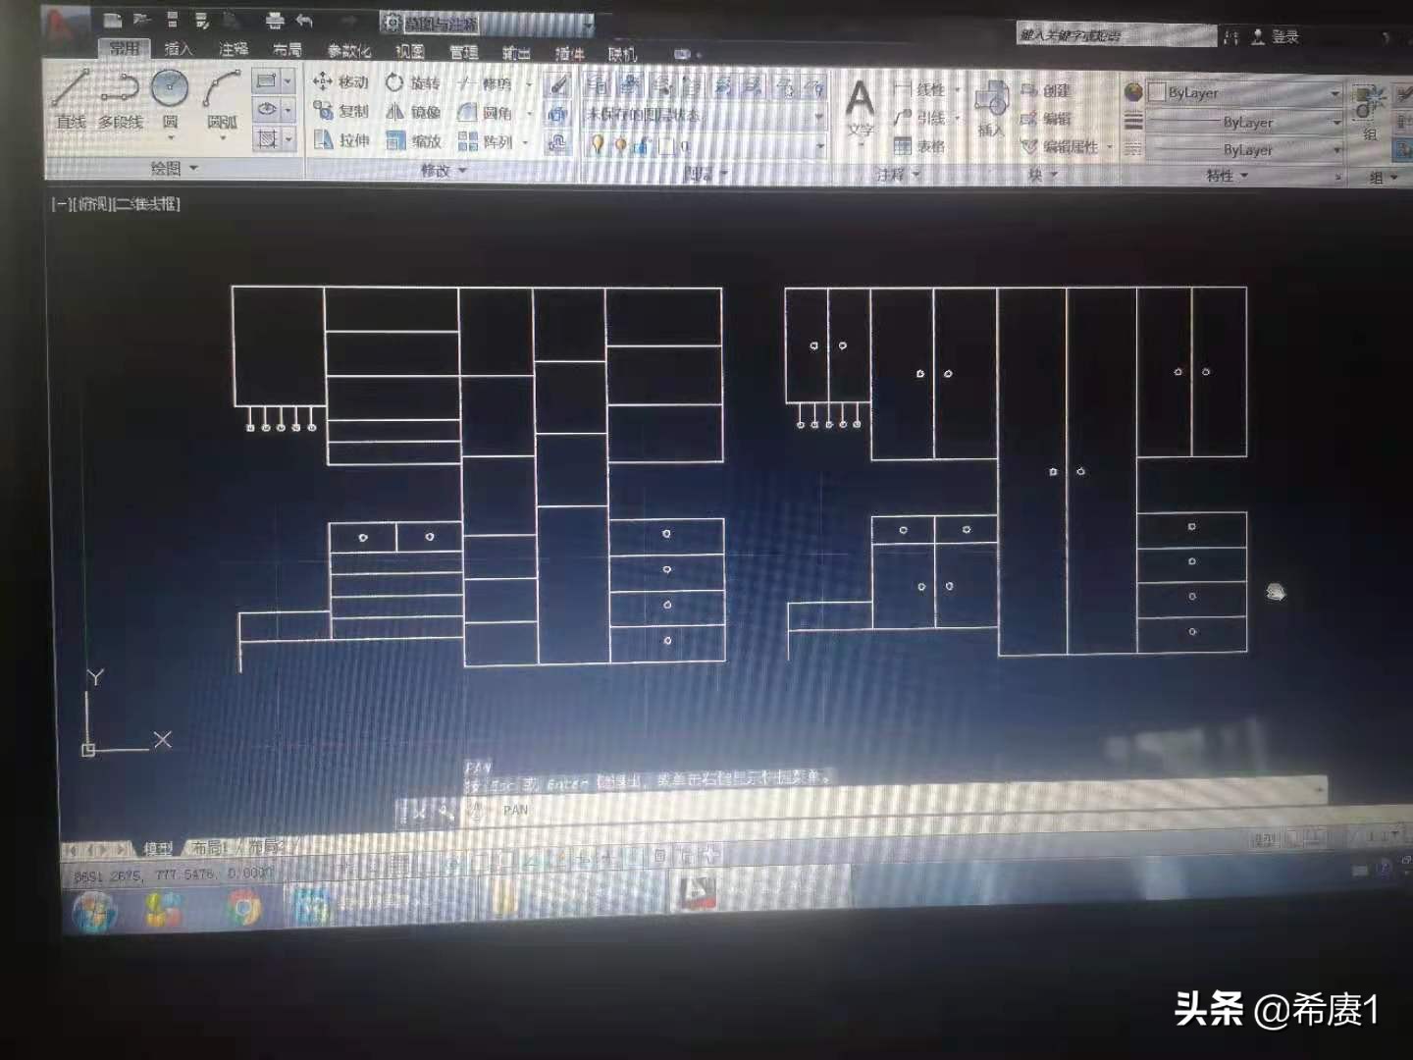Click the 编辑属性 (Edit attributes) tool
The width and height of the screenshot is (1413, 1060).
pyautogui.click(x=1060, y=147)
